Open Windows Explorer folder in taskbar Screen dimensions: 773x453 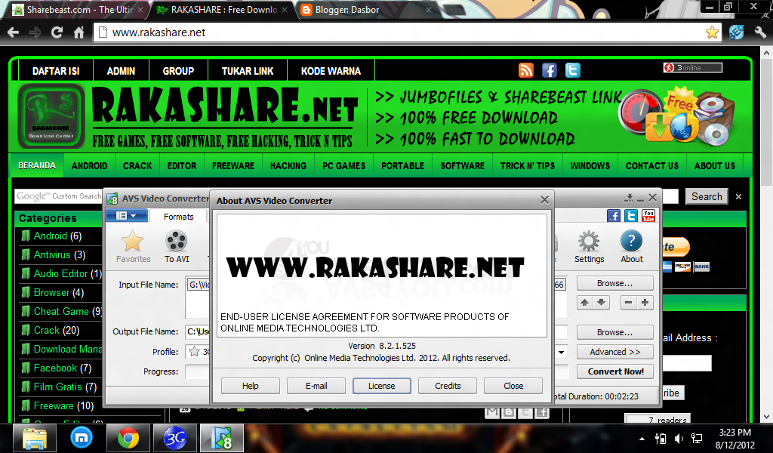point(35,438)
